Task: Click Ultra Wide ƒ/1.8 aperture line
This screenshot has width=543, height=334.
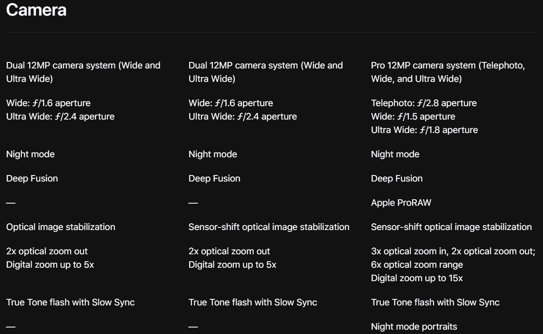Action: [425, 130]
